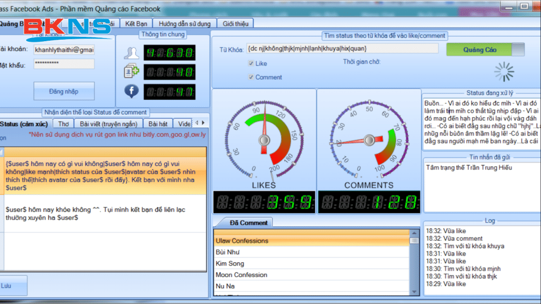Click the Comments gauge needle hub
Image resolution: width=541 pixels, height=304 pixels.
click(x=369, y=140)
